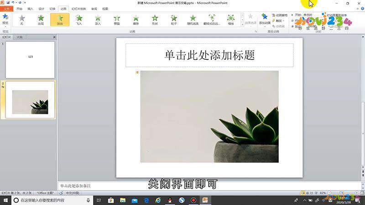Open Internet Explorer from taskbar
Screen dimensions: 365x205
coord(158,200)
